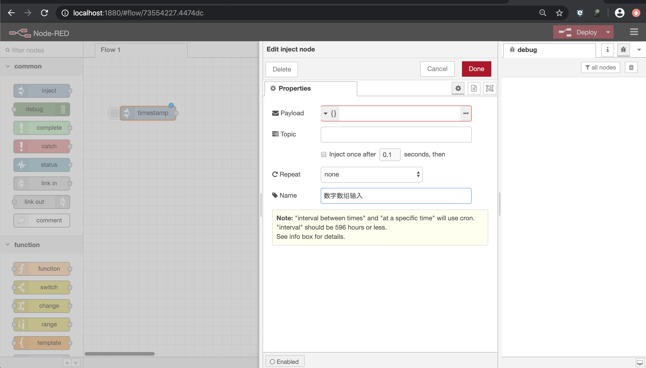
Task: Click the Cancel button
Action: [437, 69]
